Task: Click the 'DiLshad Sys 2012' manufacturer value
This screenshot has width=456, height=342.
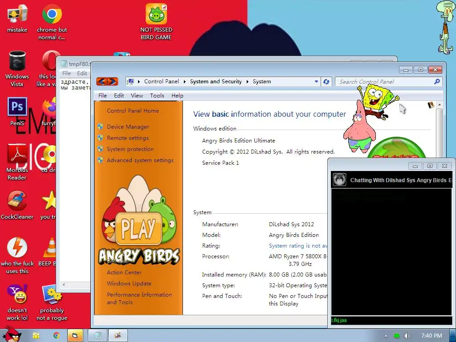Action: coord(291,224)
